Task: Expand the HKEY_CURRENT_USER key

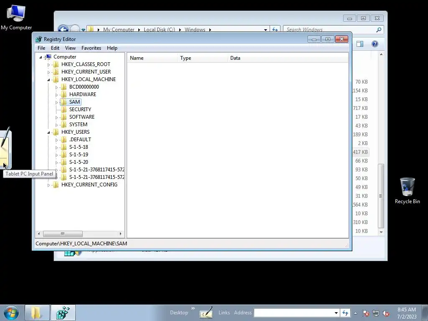Action: coord(48,72)
